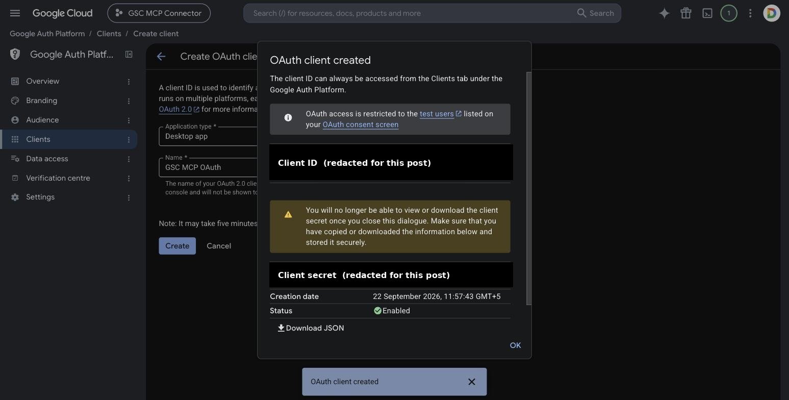The height and width of the screenshot is (400, 789).
Task: Dismiss the OAuth client created toast
Action: tap(472, 382)
